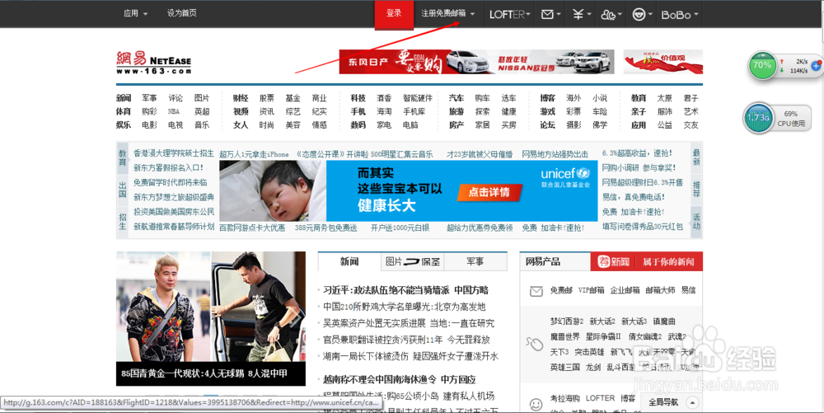Image resolution: width=824 pixels, height=413 pixels.
Task: Click the envelope icon beside 免费邮
Action: tap(536, 291)
